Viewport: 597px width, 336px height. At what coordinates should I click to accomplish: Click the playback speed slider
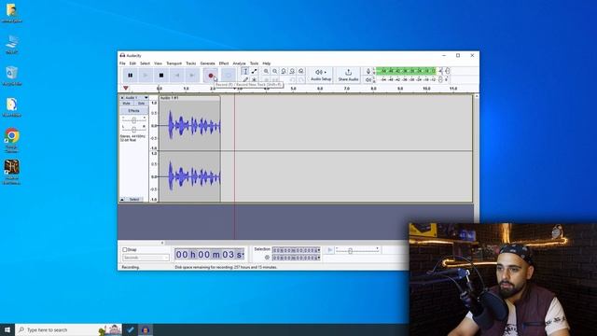[357, 250]
